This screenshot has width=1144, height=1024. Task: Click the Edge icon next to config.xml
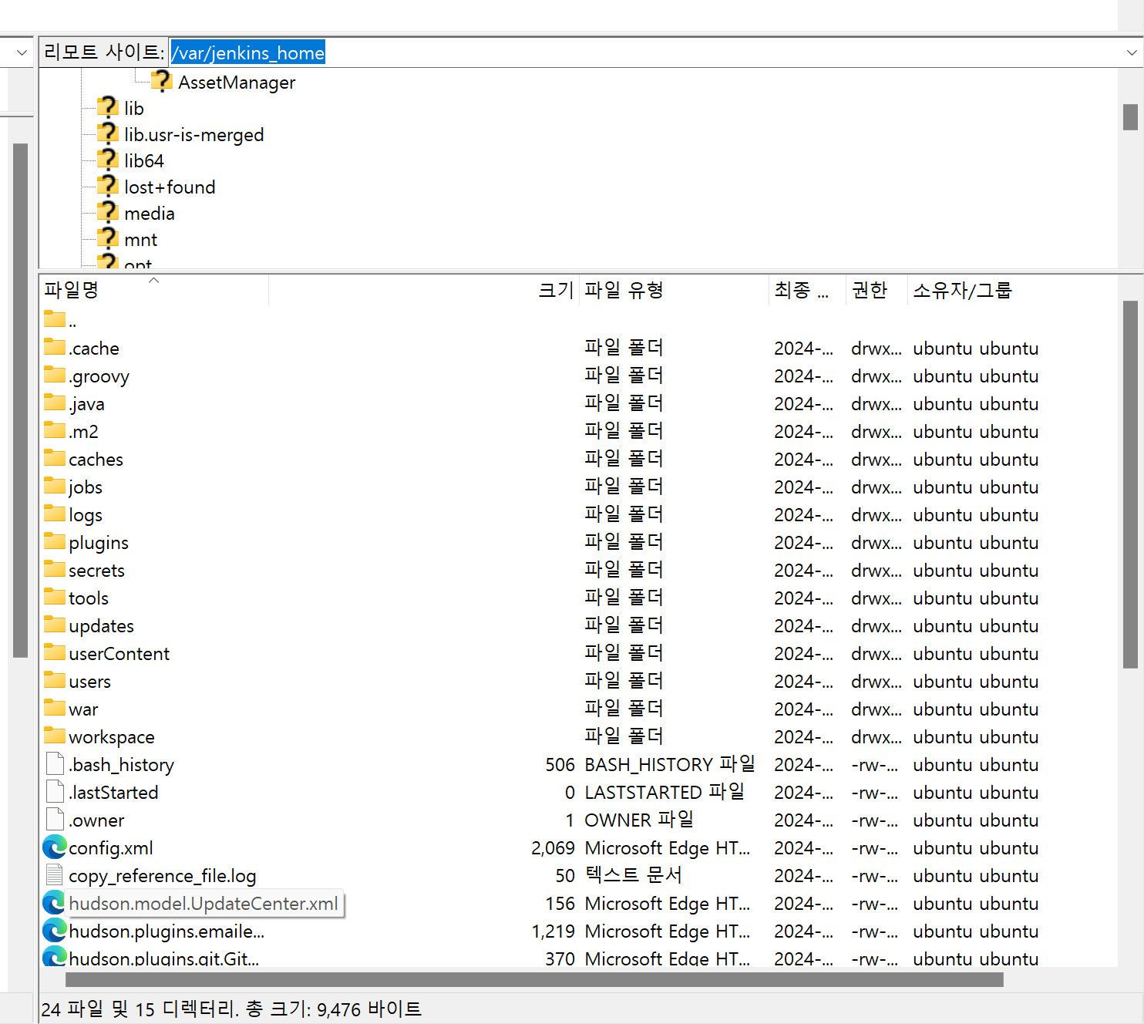tap(55, 847)
